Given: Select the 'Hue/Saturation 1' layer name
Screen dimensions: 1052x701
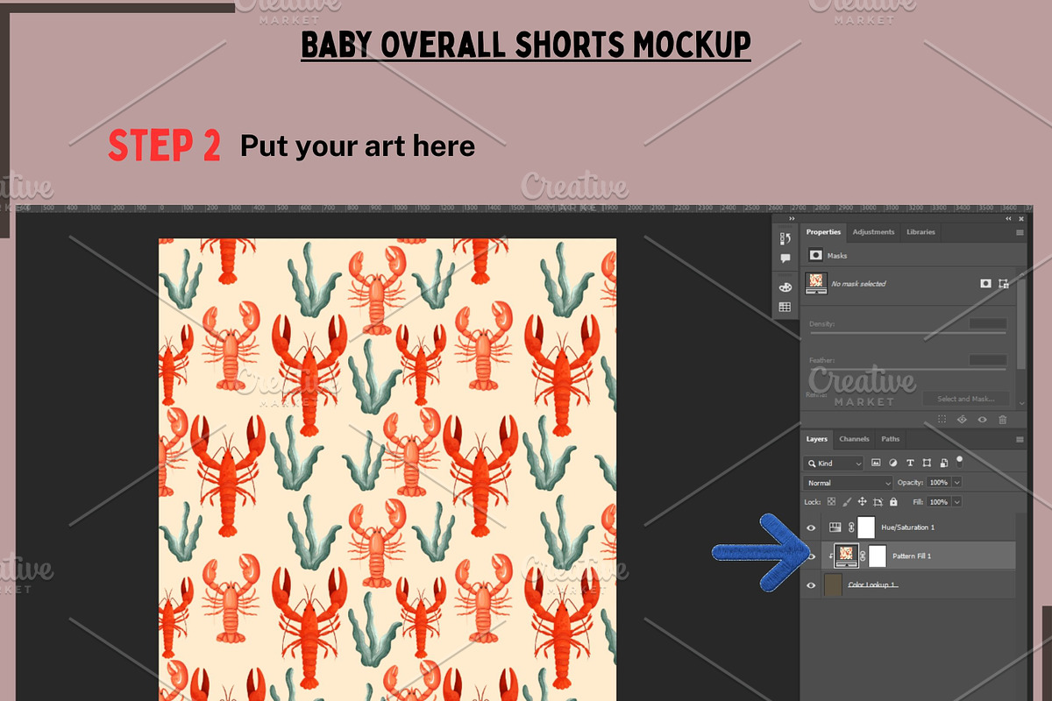Looking at the screenshot, I should click(x=907, y=528).
